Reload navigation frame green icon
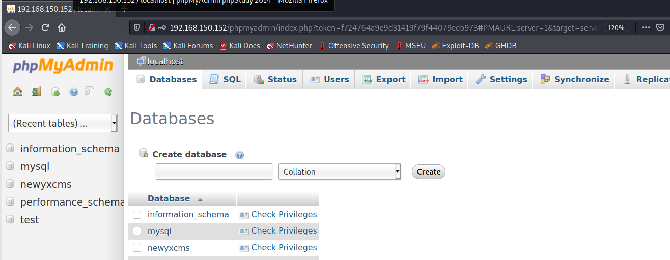The height and width of the screenshot is (260, 670). (108, 92)
